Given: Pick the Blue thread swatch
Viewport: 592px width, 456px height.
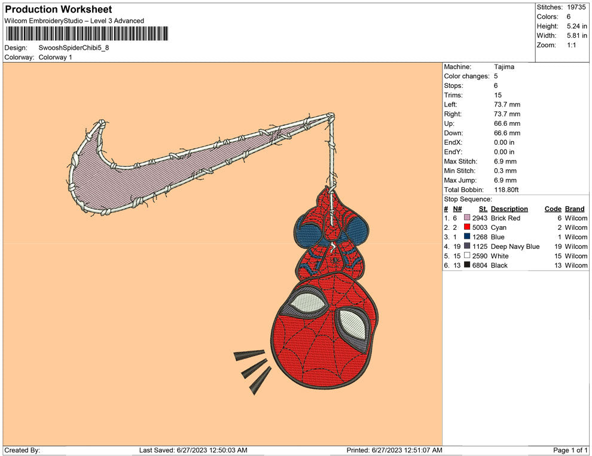Looking at the screenshot, I should point(467,237).
